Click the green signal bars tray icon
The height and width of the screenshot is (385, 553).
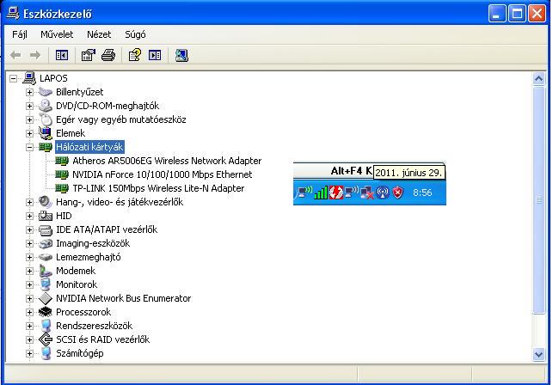click(321, 192)
